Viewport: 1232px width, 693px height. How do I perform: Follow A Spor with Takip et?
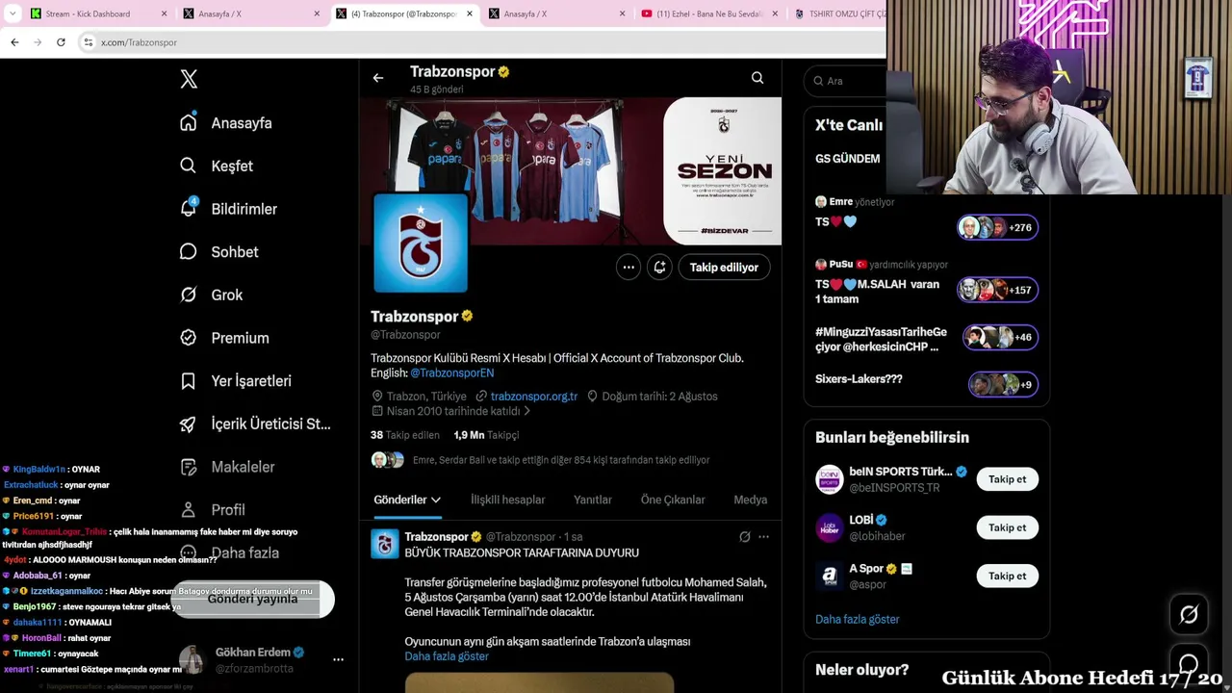click(x=1008, y=576)
